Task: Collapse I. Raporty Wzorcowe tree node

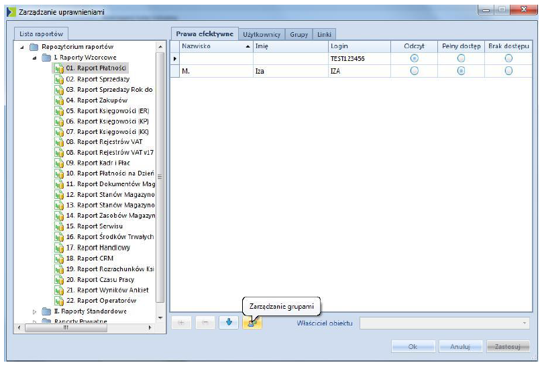Action: pyautogui.click(x=34, y=58)
